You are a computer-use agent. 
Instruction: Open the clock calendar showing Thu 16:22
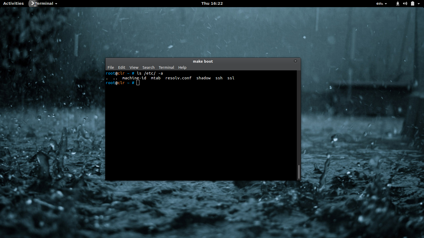point(212,3)
